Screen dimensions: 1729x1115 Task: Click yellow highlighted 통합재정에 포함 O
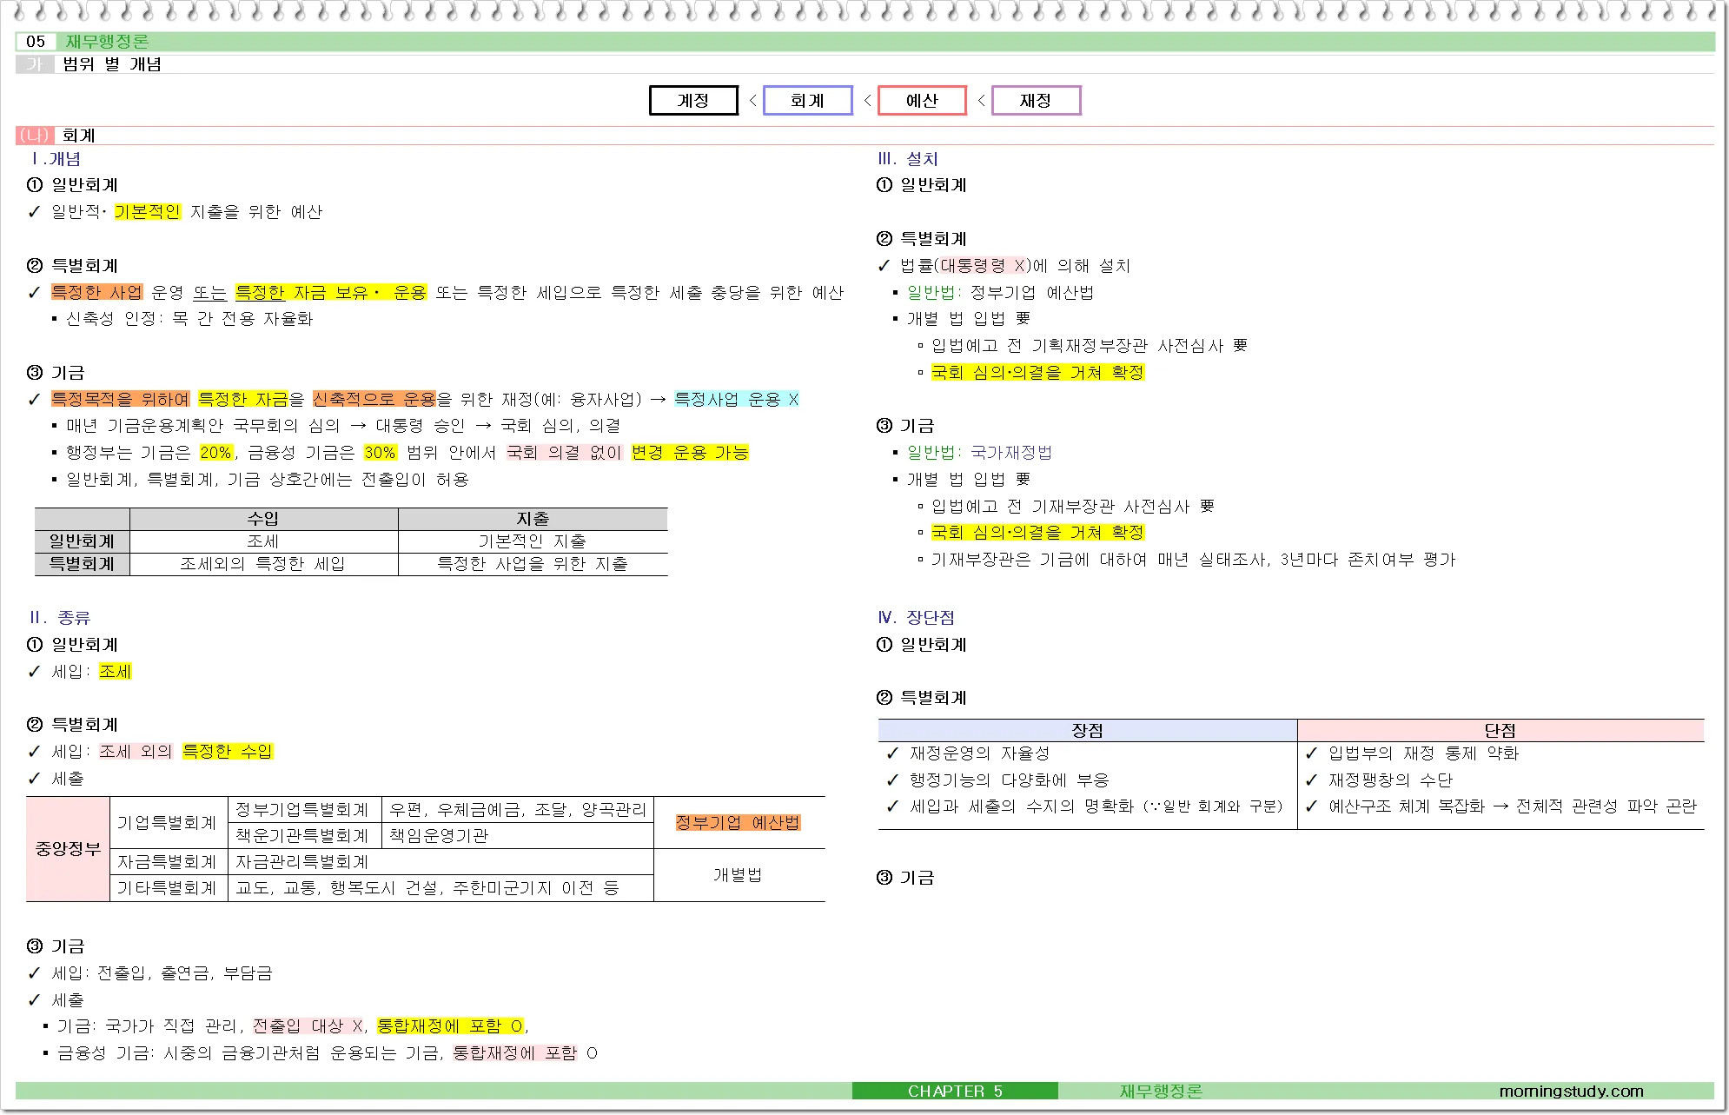point(450,1026)
